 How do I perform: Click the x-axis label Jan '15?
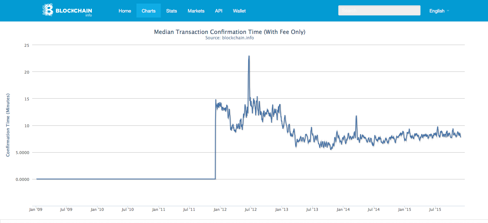pos(405,209)
